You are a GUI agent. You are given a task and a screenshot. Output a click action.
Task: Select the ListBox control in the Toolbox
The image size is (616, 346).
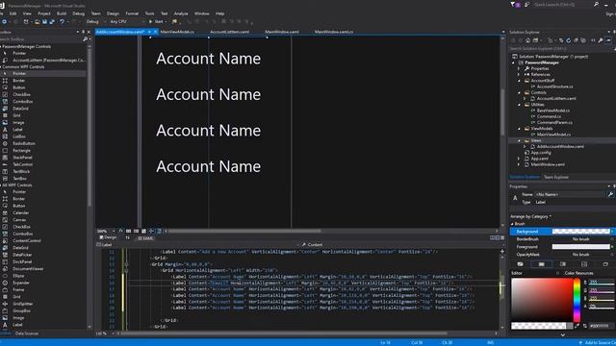(x=19, y=136)
